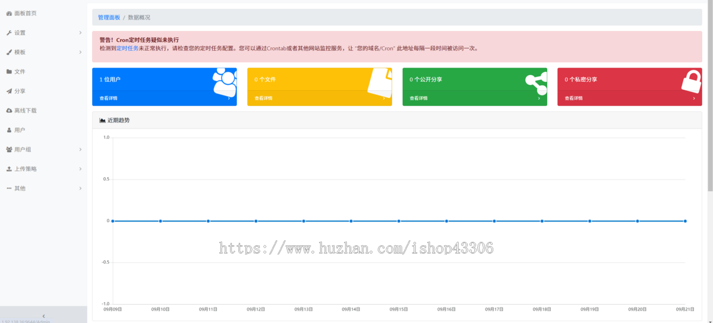Click the file icon on the yellow card
Image resolution: width=713 pixels, height=323 pixels.
(x=380, y=82)
